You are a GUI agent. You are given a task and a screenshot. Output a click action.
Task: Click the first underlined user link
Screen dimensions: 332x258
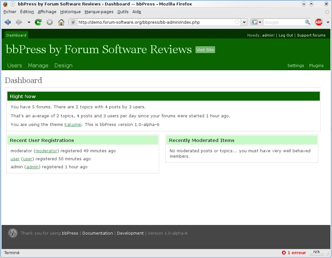tap(15, 159)
